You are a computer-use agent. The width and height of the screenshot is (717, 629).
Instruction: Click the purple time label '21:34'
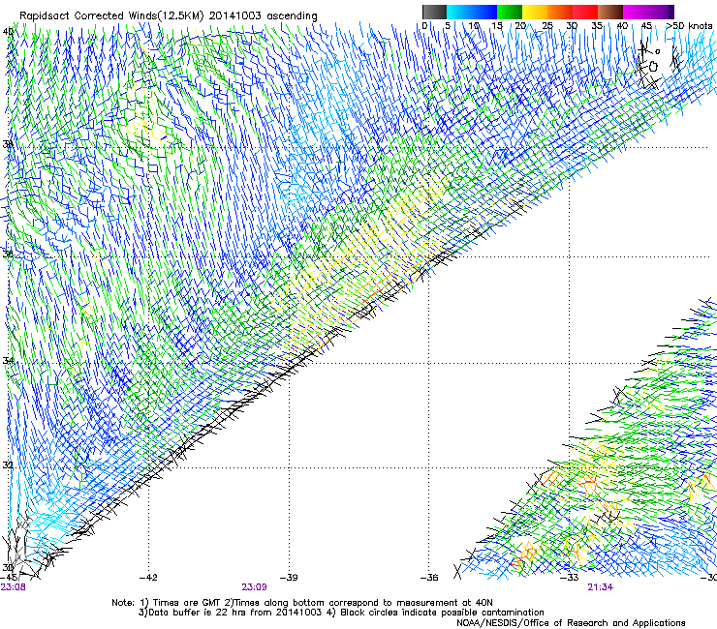tap(601, 587)
